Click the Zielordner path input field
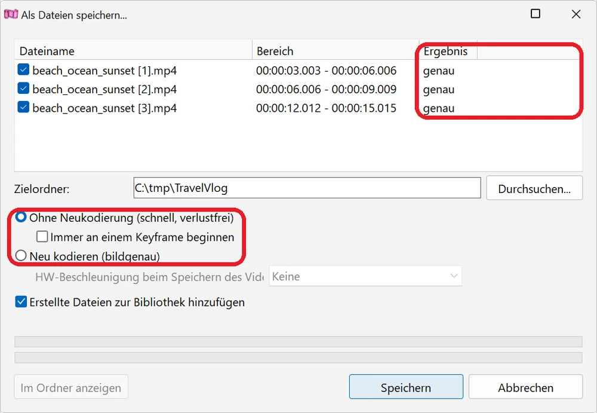Image resolution: width=597 pixels, height=413 pixels. (x=307, y=188)
